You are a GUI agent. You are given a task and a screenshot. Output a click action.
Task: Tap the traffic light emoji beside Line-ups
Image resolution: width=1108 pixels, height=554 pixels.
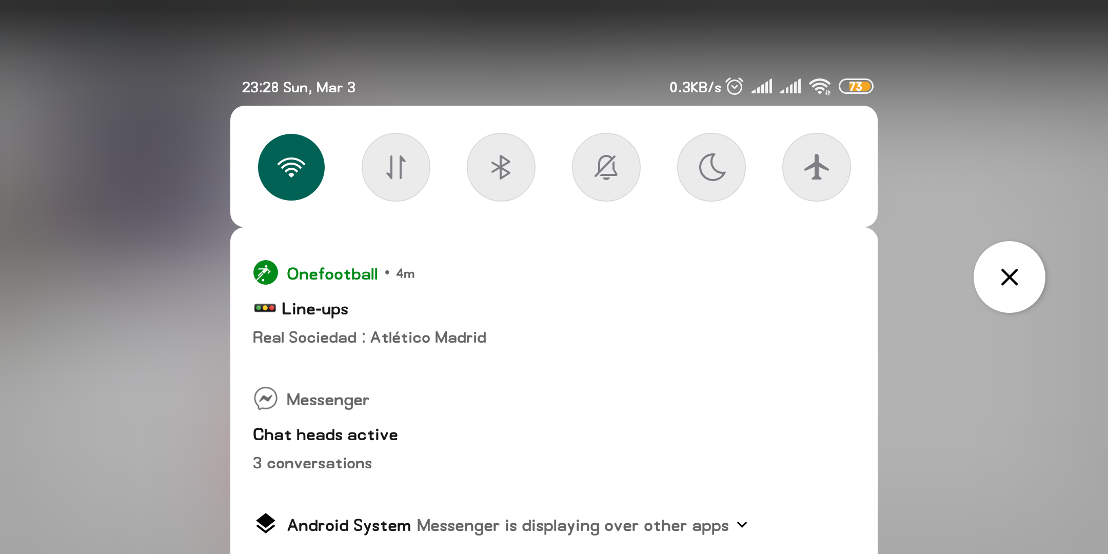click(x=265, y=308)
